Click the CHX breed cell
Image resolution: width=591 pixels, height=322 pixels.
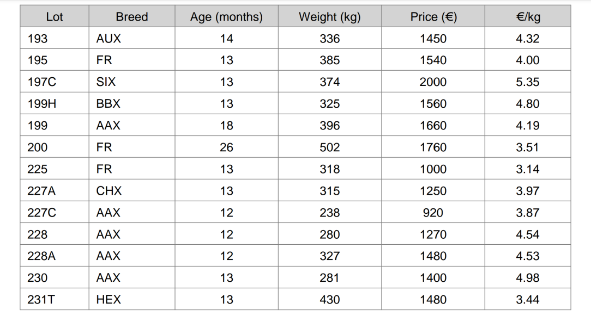pos(109,191)
